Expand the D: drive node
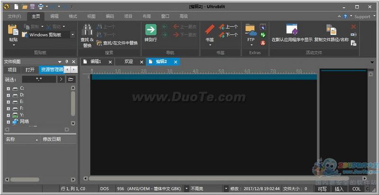The image size is (379, 195). tap(9, 95)
